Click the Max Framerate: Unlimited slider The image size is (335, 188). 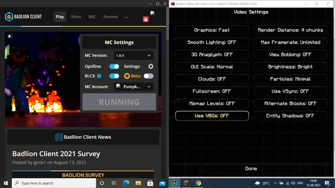[291, 42]
